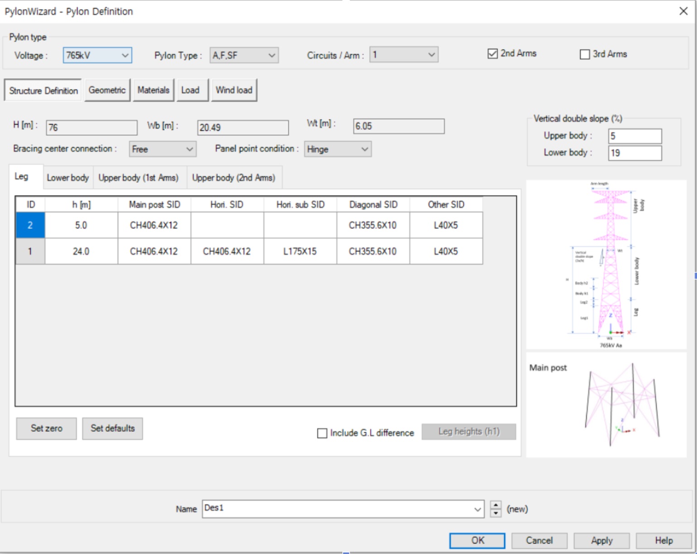
Task: Toggle Include G.L difference checkbox
Action: click(322, 433)
